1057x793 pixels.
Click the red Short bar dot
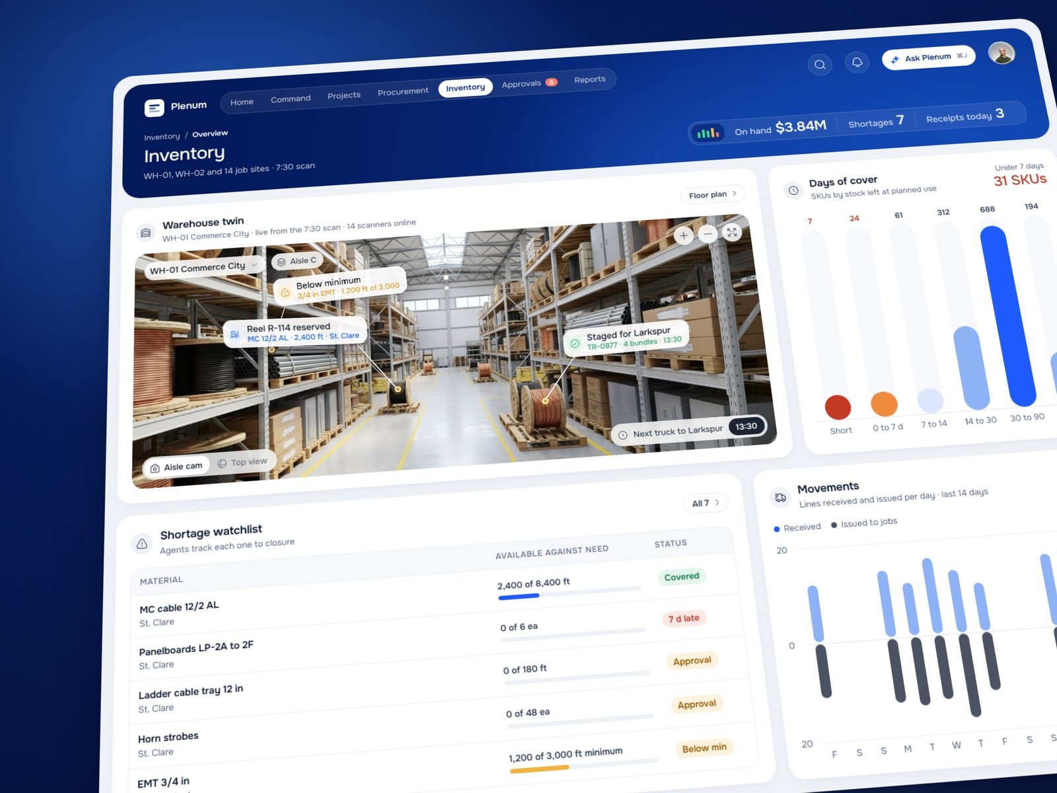838,407
